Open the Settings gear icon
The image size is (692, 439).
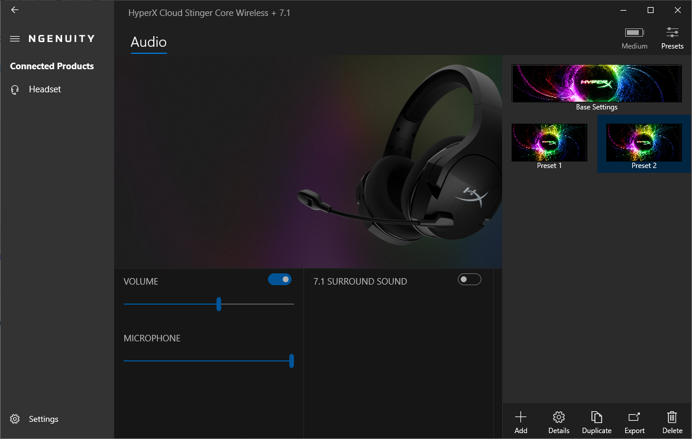click(15, 419)
